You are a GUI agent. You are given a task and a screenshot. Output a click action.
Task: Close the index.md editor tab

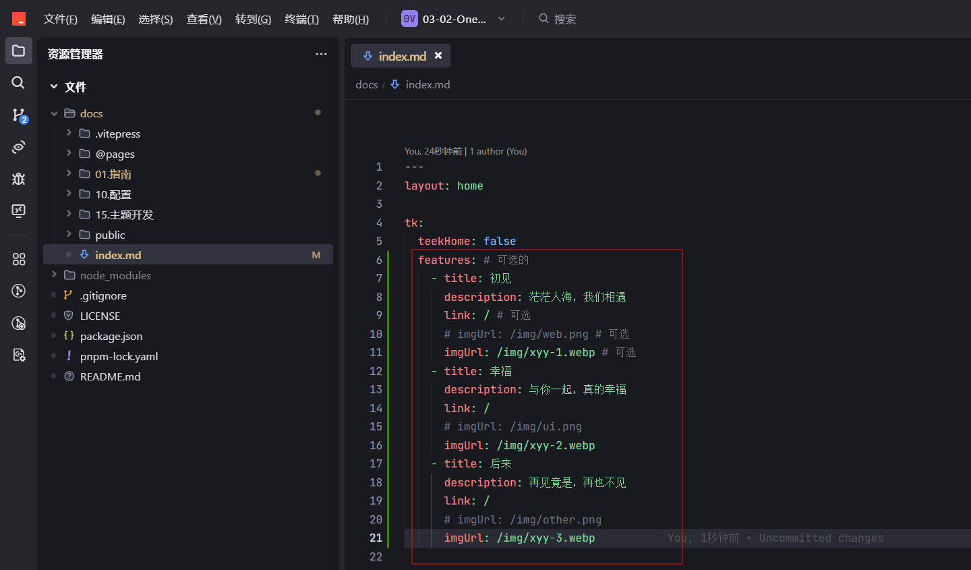point(438,55)
